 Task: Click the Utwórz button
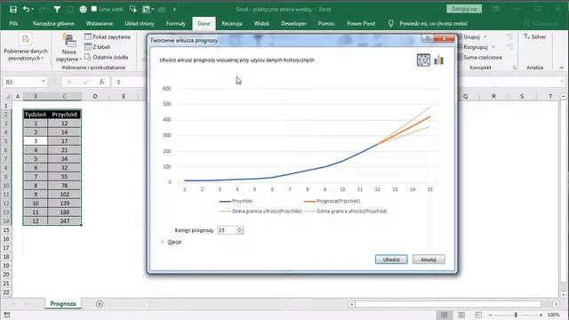(x=391, y=260)
